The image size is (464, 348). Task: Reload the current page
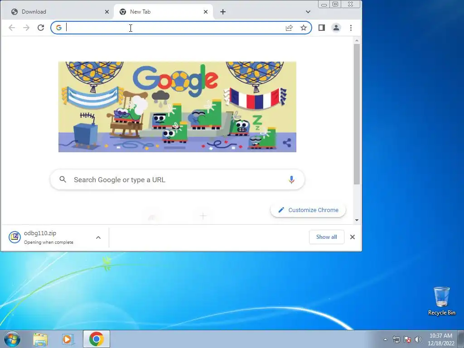point(41,28)
